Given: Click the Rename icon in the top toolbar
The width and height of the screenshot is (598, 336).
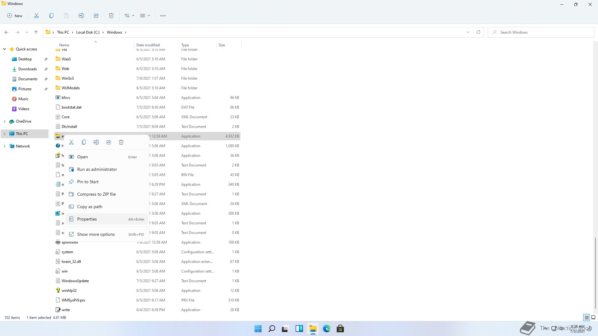Looking at the screenshot, I should (x=81, y=16).
